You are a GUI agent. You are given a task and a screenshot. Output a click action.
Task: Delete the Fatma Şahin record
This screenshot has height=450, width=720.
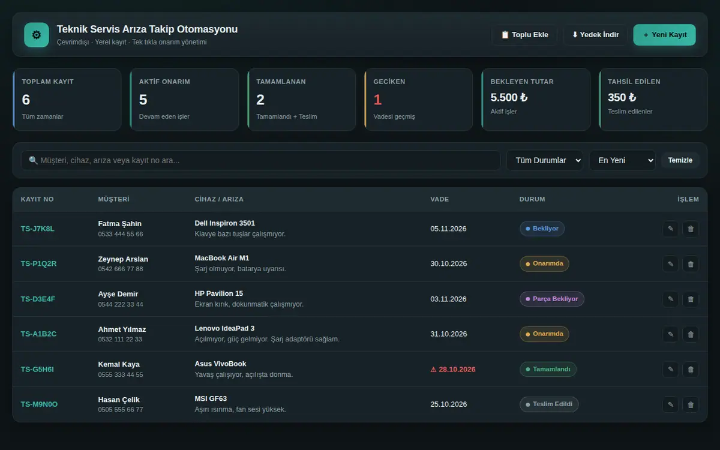click(691, 229)
